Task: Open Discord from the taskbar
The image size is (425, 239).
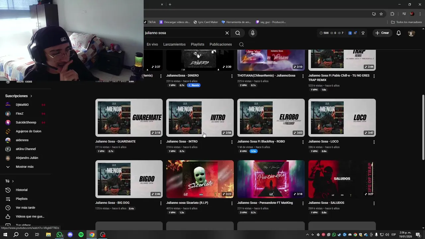Action: pyautogui.click(x=70, y=235)
